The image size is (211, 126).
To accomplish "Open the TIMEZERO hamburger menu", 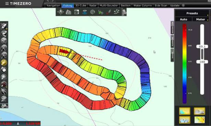I will (x=7, y=3).
